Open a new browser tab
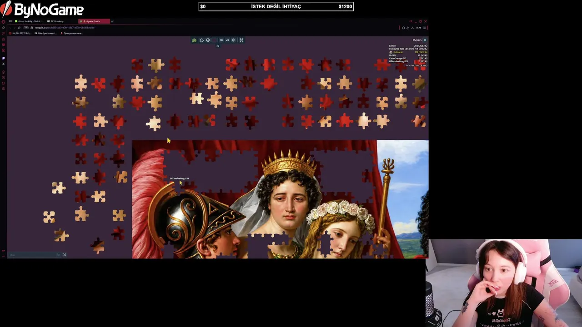This screenshot has height=327, width=582. 112,21
